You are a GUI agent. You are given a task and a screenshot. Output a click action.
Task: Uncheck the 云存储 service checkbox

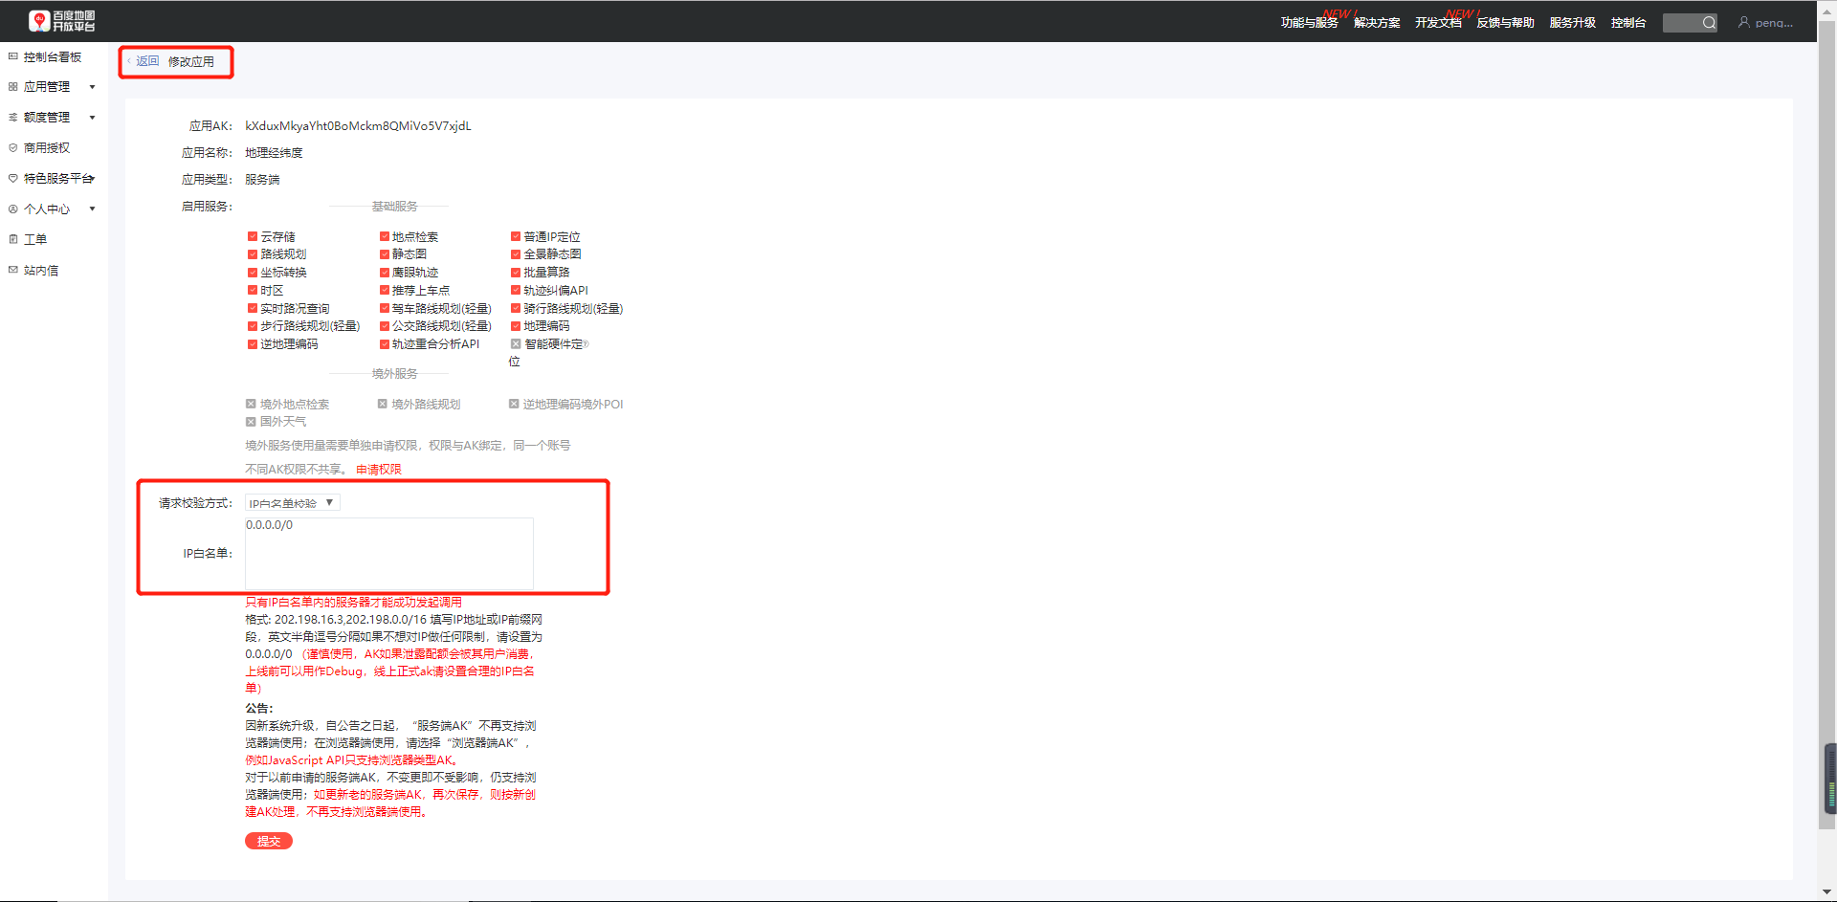tap(253, 236)
